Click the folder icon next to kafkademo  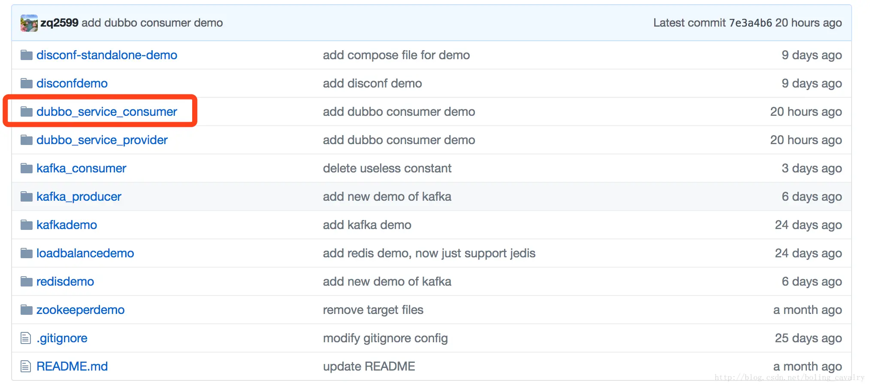click(27, 225)
